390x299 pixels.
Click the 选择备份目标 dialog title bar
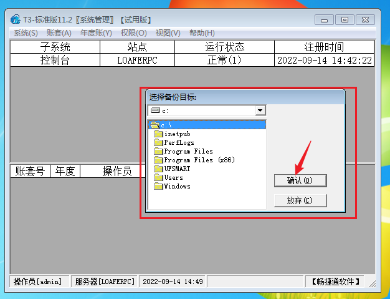245,97
